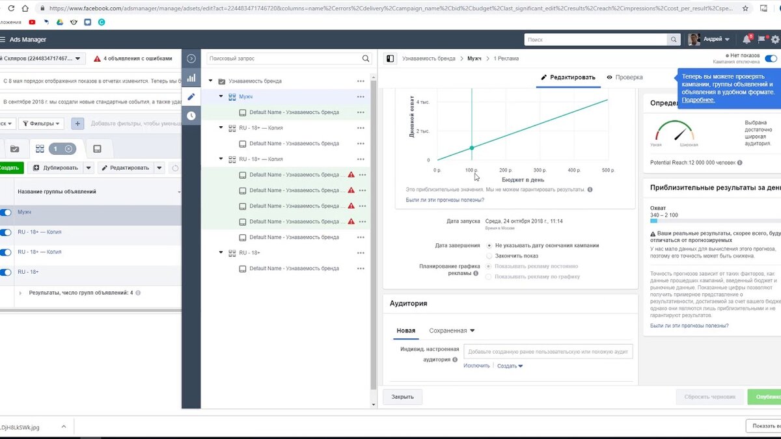Open the Фильтры dropdown

point(40,123)
